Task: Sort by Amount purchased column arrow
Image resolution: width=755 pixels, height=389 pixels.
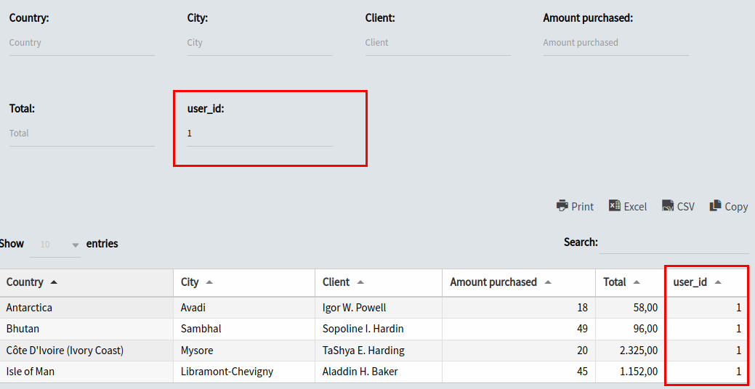Action: [547, 282]
